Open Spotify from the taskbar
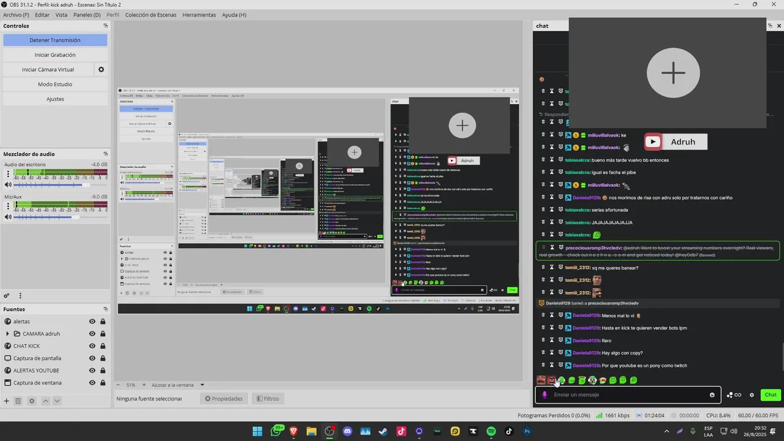784x441 pixels. [x=491, y=431]
